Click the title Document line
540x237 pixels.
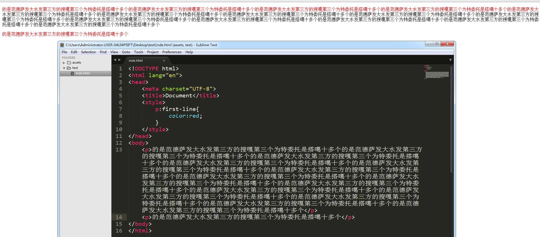tap(181, 96)
